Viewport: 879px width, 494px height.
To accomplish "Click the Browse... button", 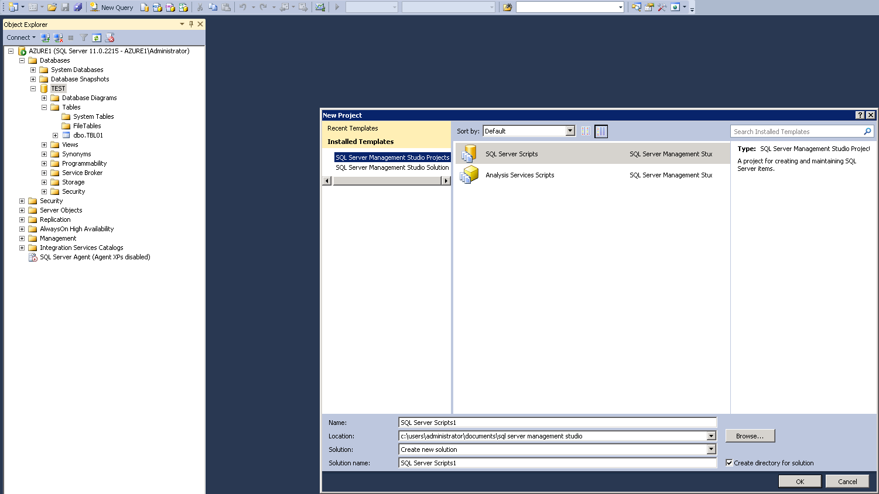I will click(x=750, y=436).
